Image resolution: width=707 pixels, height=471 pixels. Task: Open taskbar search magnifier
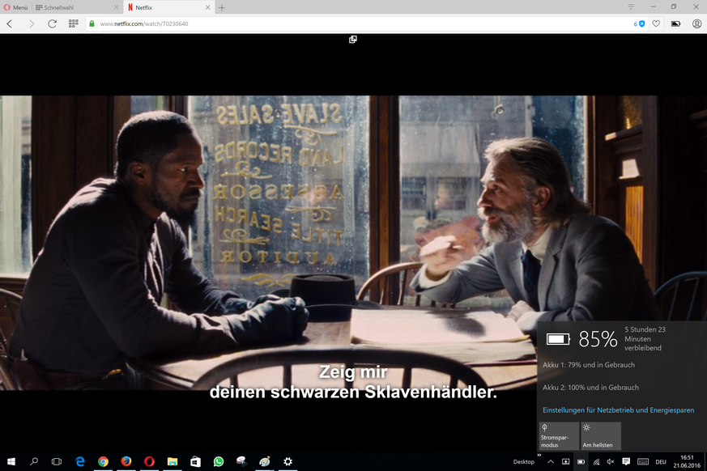pos(34,461)
